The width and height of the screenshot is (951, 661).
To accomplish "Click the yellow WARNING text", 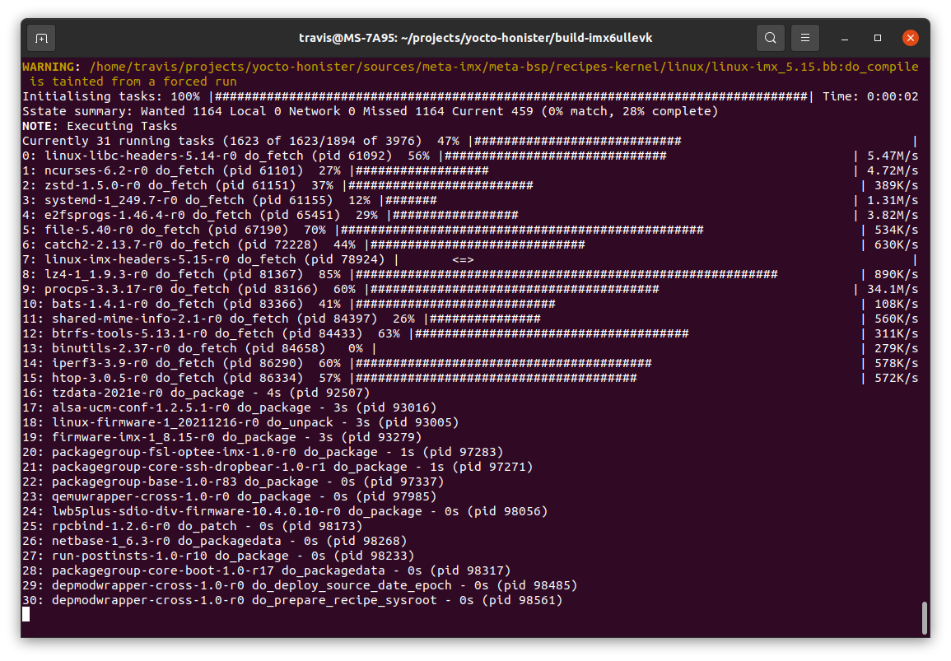I will [x=52, y=67].
